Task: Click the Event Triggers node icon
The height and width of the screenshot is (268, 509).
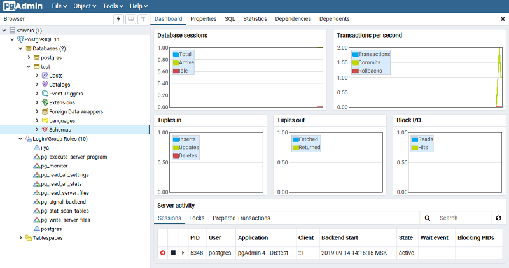Action: (x=45, y=94)
